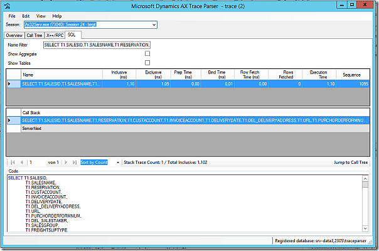This screenshot has height=251, width=379.
Task: Sort by Bind Time (ms) column header
Action: click(x=218, y=75)
